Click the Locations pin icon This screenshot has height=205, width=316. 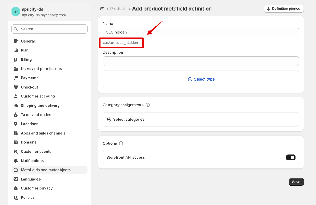(16, 124)
